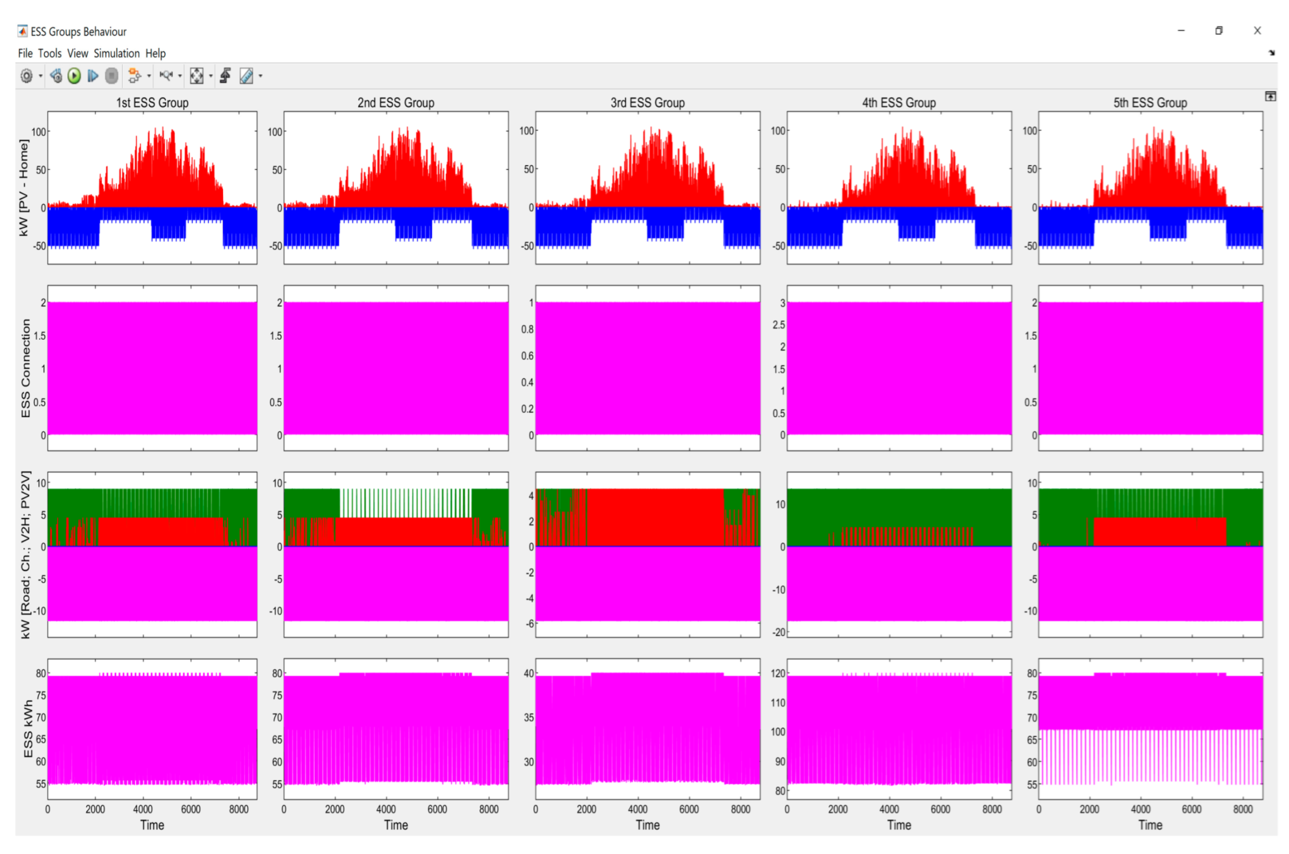Click the Help menu
Viewport: 1289px width, 854px height.
coord(155,53)
